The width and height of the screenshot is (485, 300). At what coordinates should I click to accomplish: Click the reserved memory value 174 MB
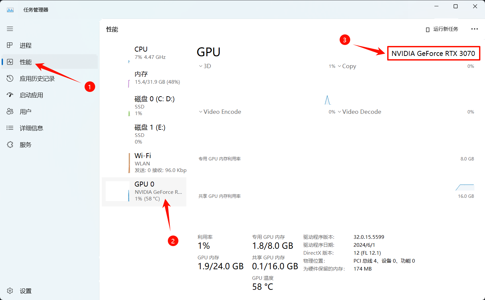(x=362, y=269)
